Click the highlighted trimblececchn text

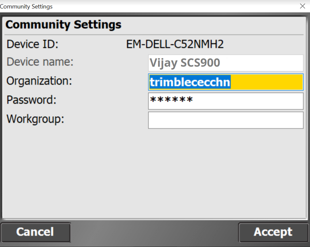pyautogui.click(x=190, y=82)
